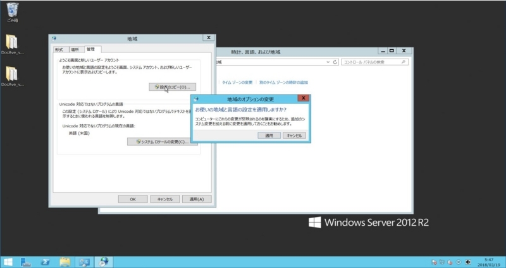Open File Explorer from the taskbar
The image size is (506, 268).
pyautogui.click(x=65, y=262)
